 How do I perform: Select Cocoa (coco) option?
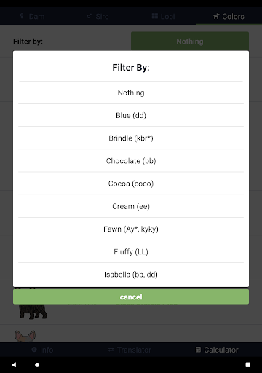coord(131,184)
